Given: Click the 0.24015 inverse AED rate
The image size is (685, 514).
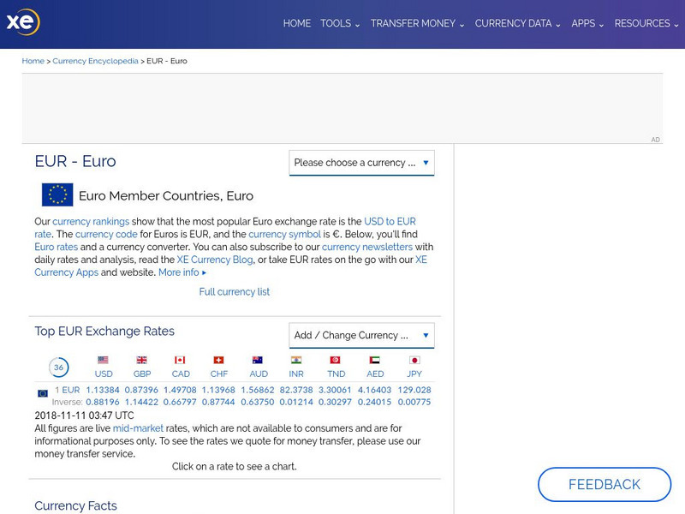Looking at the screenshot, I should click(374, 402).
